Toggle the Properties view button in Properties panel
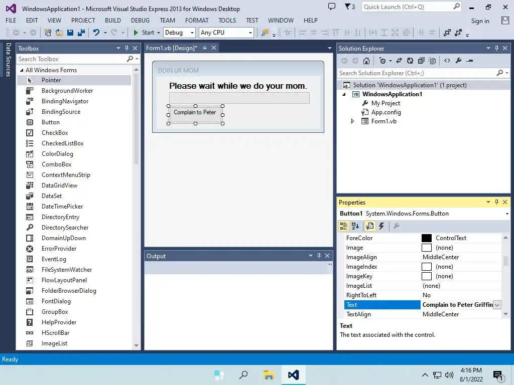 (x=370, y=226)
